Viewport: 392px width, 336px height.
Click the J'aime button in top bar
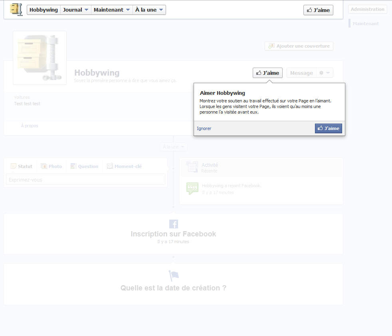(x=318, y=10)
